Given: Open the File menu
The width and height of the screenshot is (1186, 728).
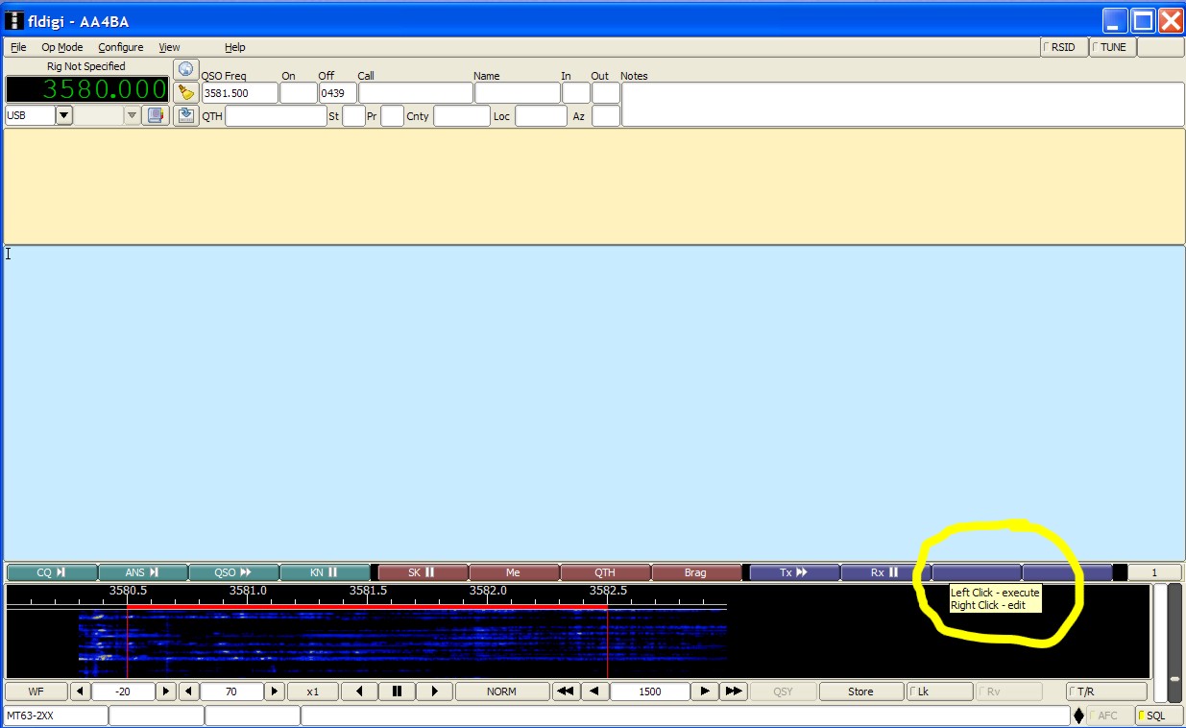Looking at the screenshot, I should tap(18, 47).
